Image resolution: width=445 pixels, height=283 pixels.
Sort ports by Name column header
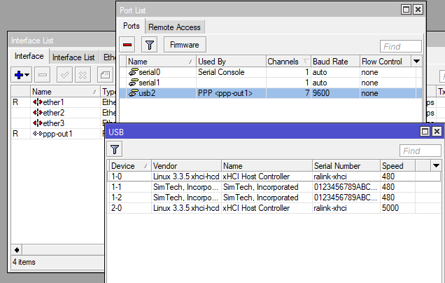coord(161,62)
